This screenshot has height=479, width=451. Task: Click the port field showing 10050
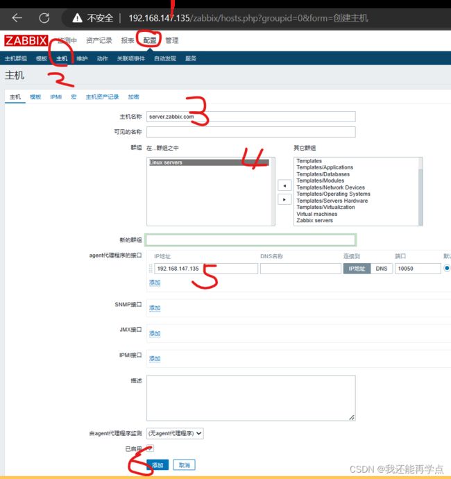click(418, 269)
